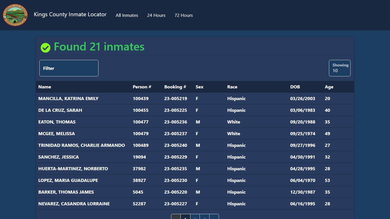Click DOB 12/30/1987
The height and width of the screenshot is (219, 390).
303,192
